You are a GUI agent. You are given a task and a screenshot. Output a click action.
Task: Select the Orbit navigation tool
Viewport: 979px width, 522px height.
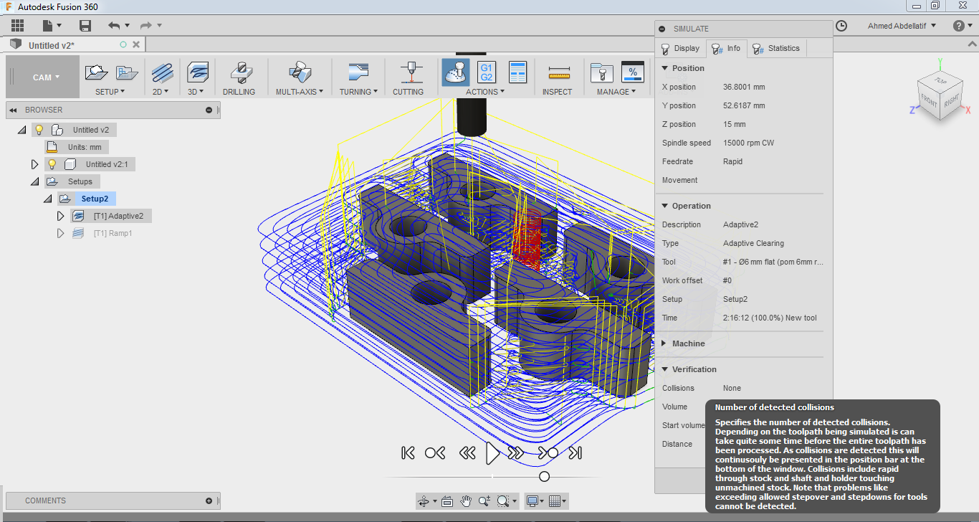424,501
